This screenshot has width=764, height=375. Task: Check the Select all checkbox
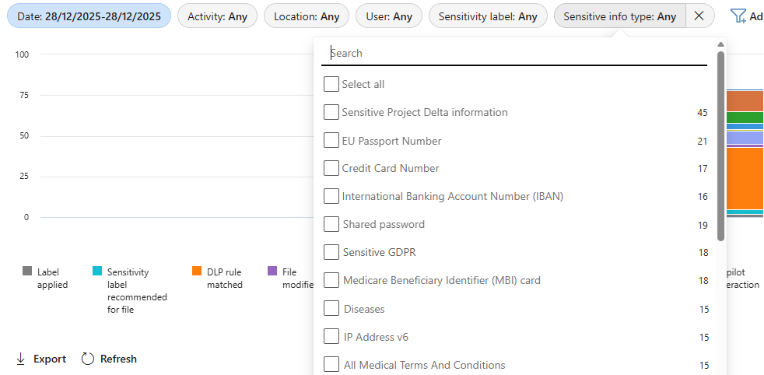click(x=331, y=84)
